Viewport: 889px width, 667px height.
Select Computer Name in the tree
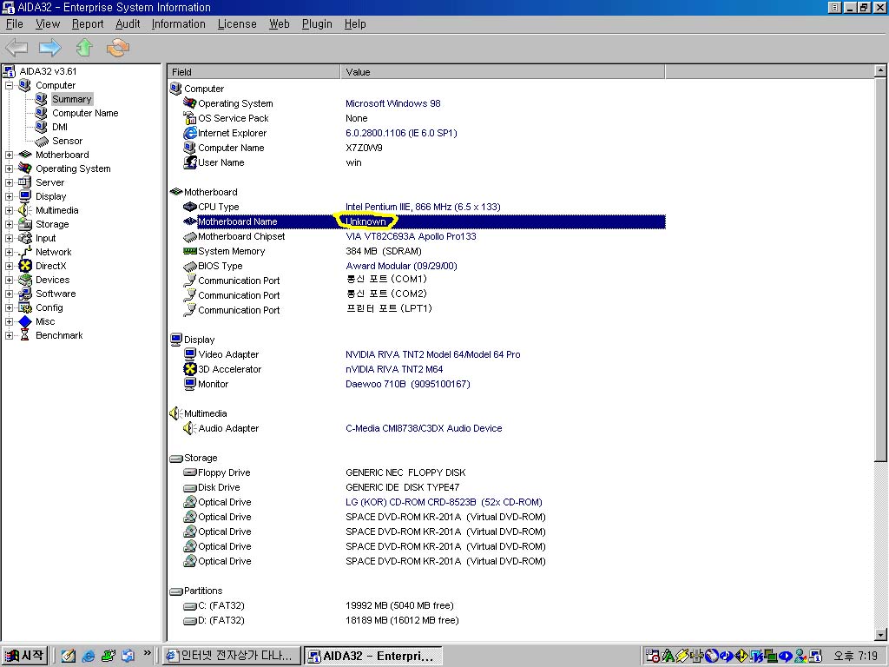(85, 113)
